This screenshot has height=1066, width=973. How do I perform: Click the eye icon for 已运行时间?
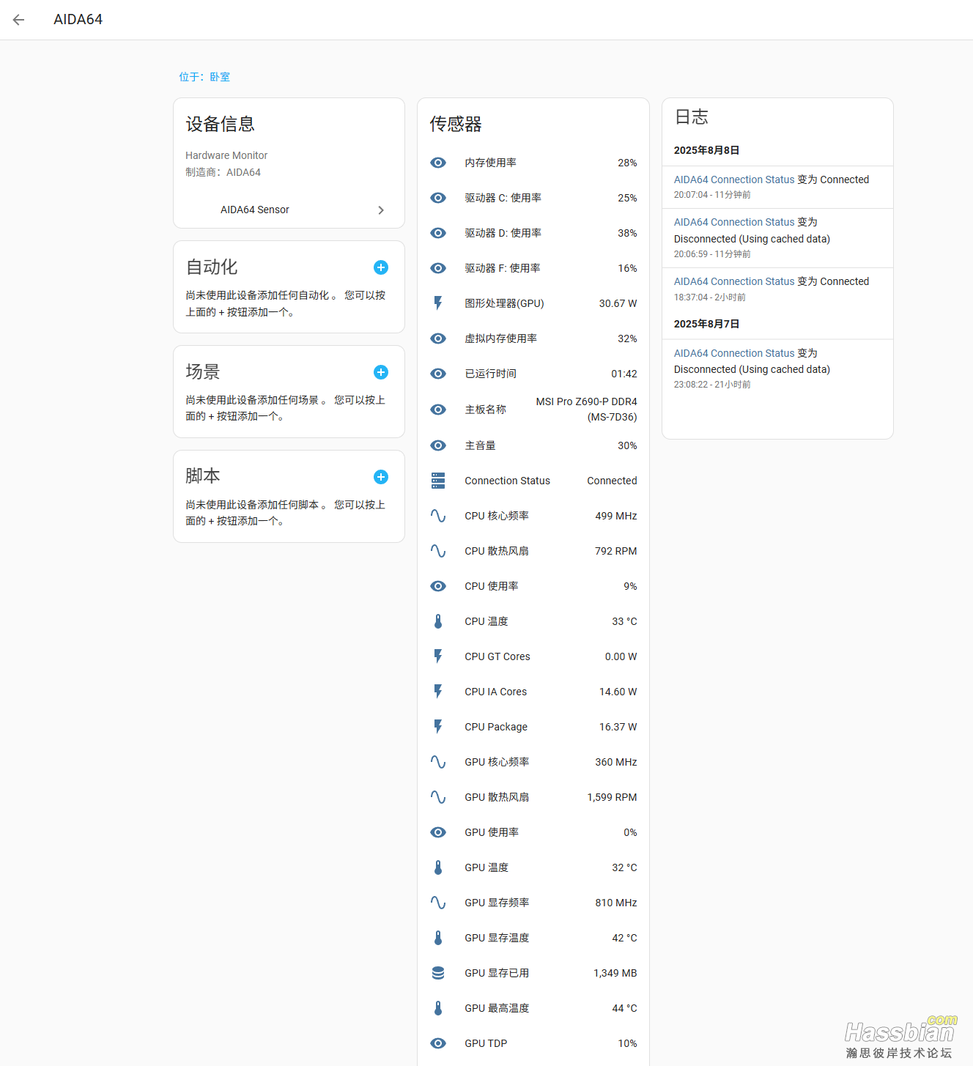[438, 374]
